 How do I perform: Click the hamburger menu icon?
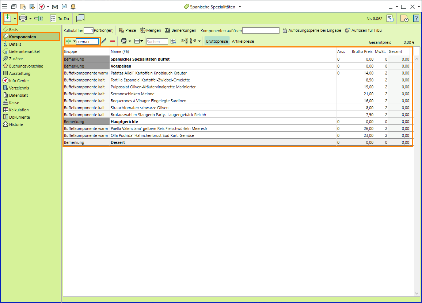coord(5,7)
